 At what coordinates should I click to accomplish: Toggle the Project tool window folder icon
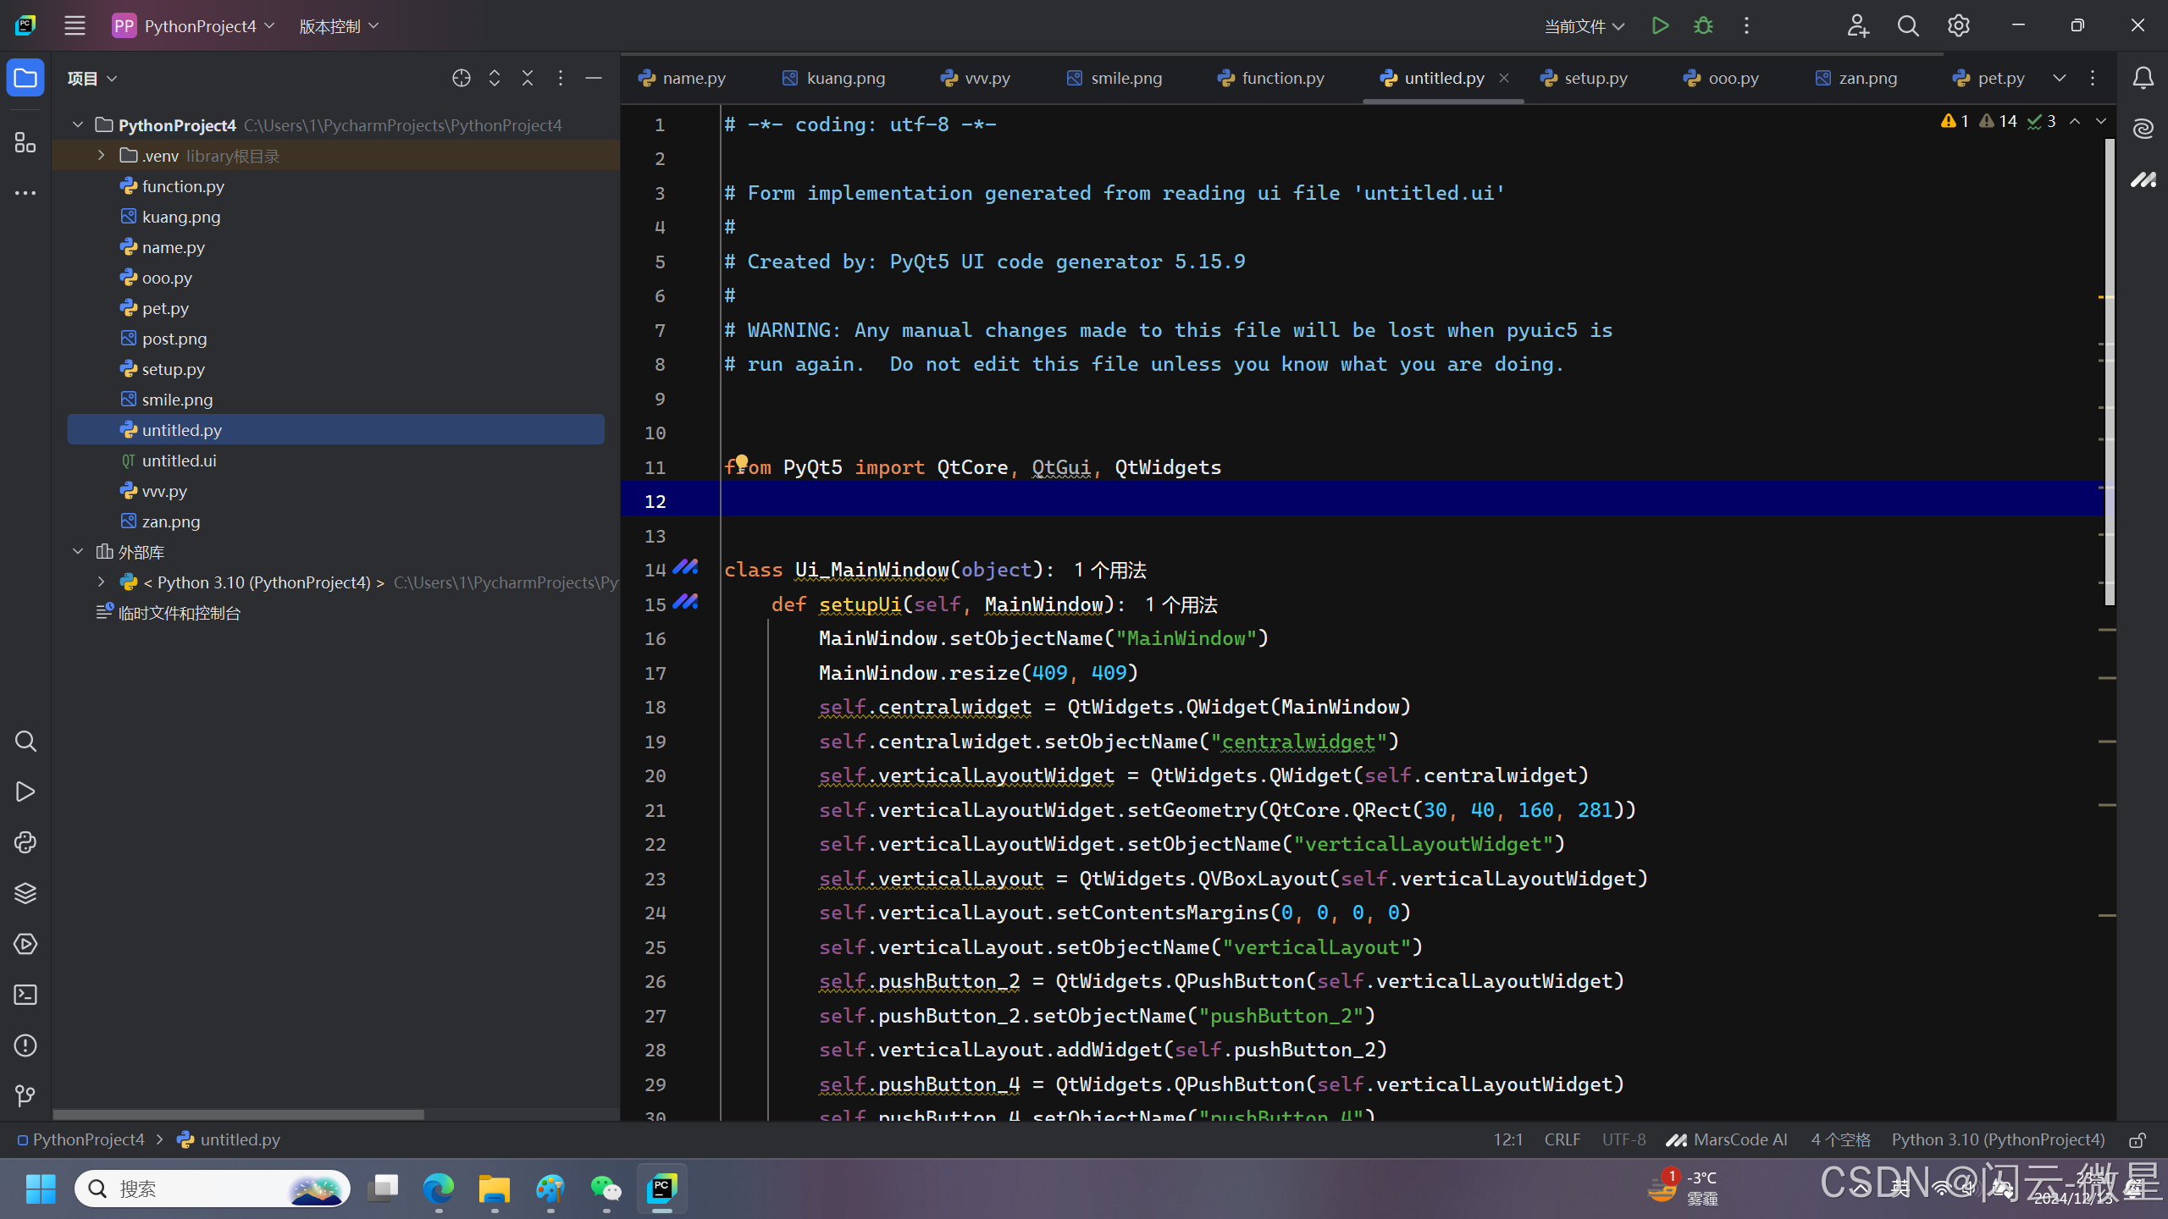coord(25,78)
